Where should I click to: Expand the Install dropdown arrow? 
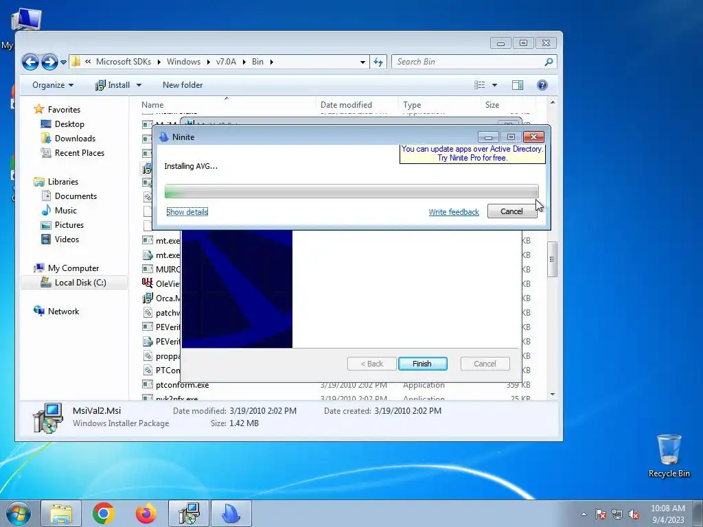click(x=139, y=85)
